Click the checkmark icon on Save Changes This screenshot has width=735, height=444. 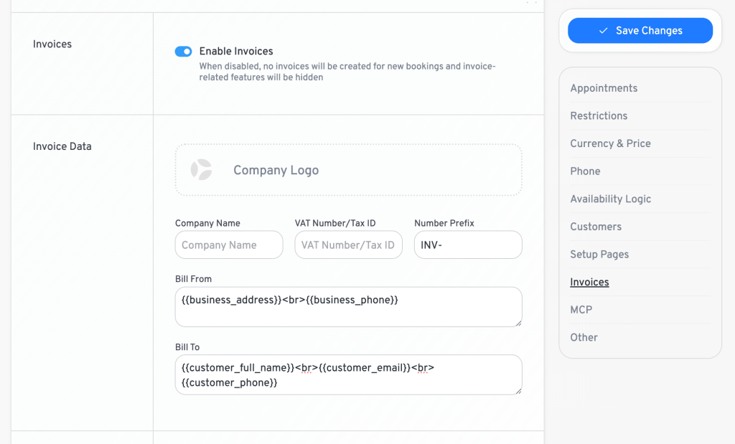tap(603, 30)
